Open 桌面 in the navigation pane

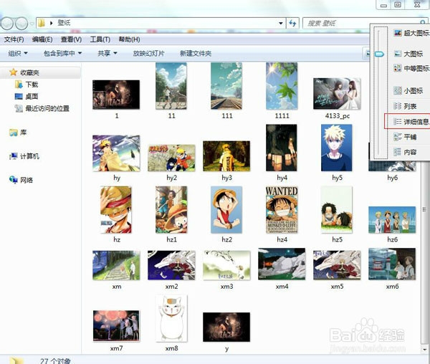click(27, 97)
